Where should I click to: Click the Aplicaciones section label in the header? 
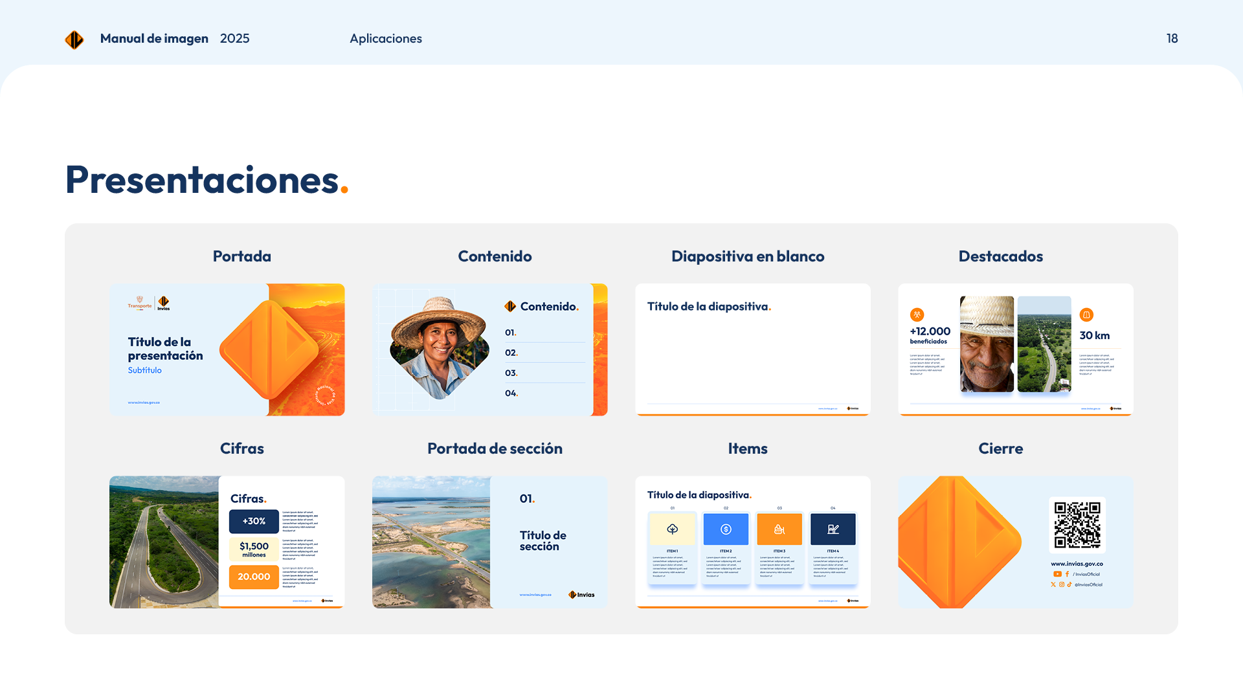(386, 39)
